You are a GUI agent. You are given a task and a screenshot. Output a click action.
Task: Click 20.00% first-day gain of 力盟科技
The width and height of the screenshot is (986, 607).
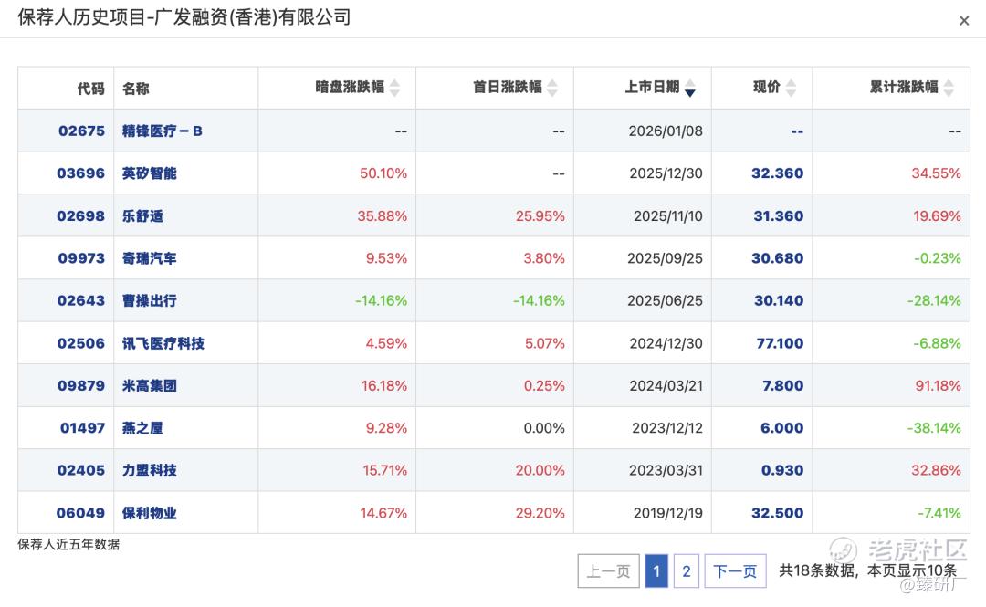(540, 470)
